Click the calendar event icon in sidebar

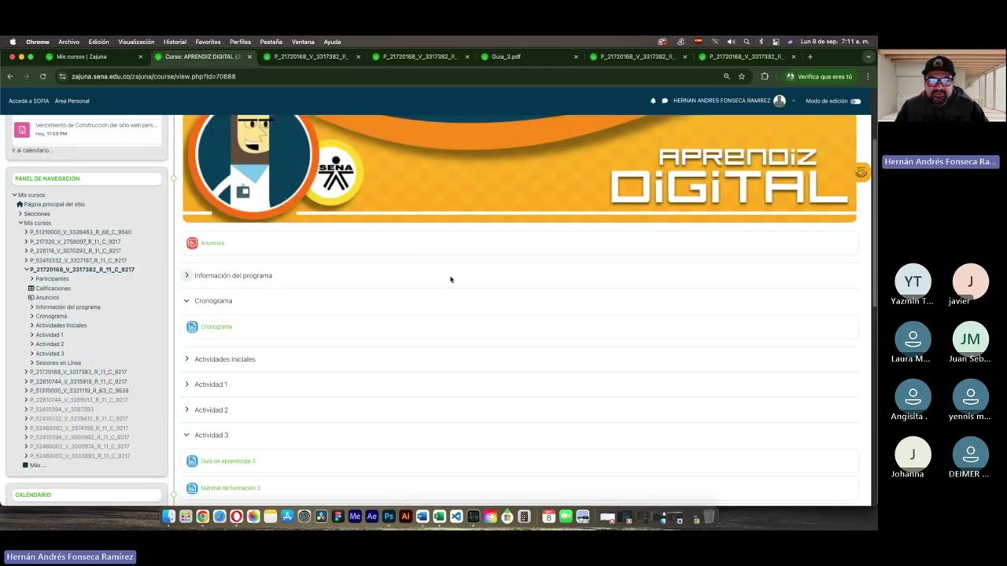(x=22, y=129)
